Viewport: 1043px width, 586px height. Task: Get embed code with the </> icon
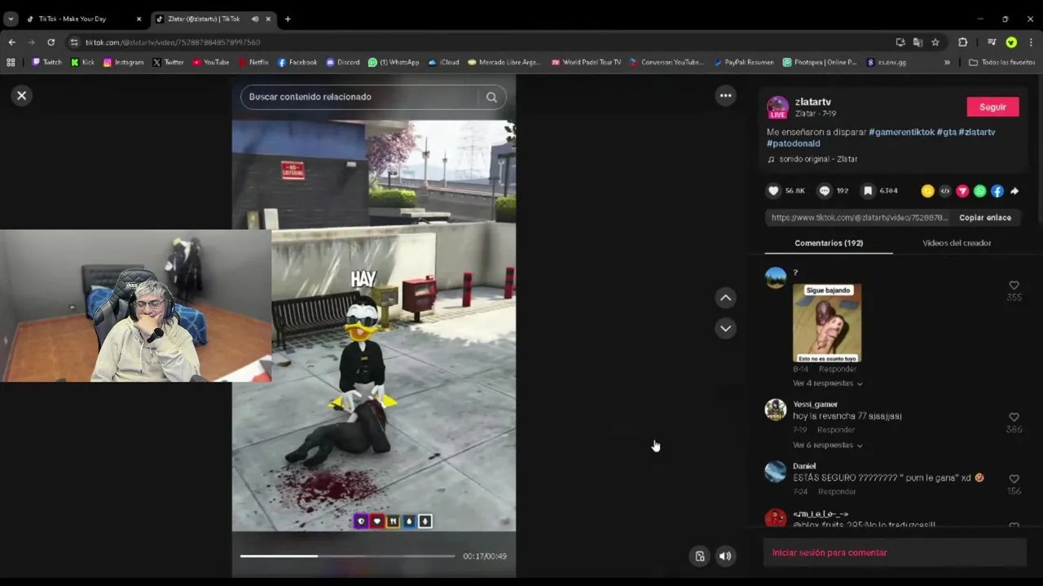click(945, 191)
